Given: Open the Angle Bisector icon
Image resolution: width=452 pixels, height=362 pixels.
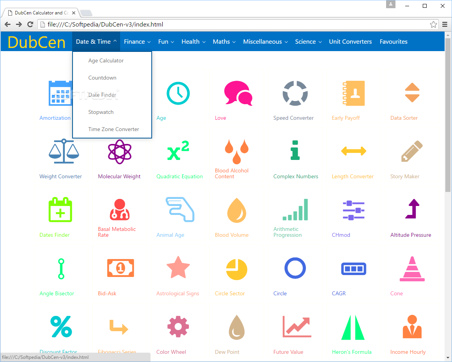Looking at the screenshot, I should 61,269.
